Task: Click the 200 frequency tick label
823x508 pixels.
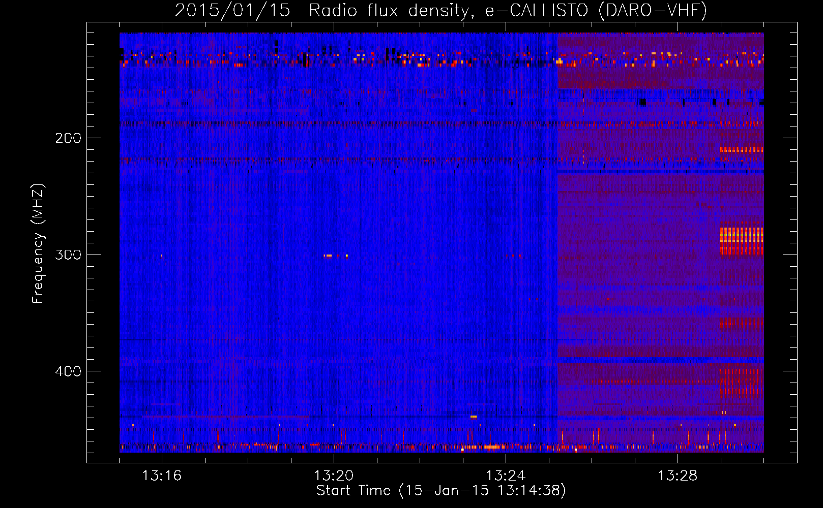Action: point(68,138)
